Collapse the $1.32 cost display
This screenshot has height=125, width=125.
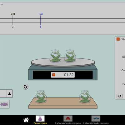point(54,75)
